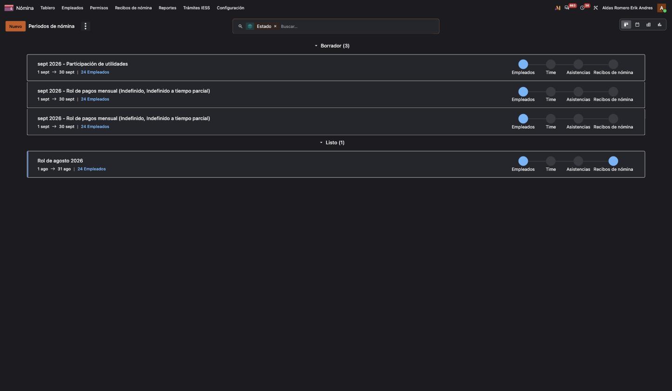Open the activities clock icon

(582, 8)
